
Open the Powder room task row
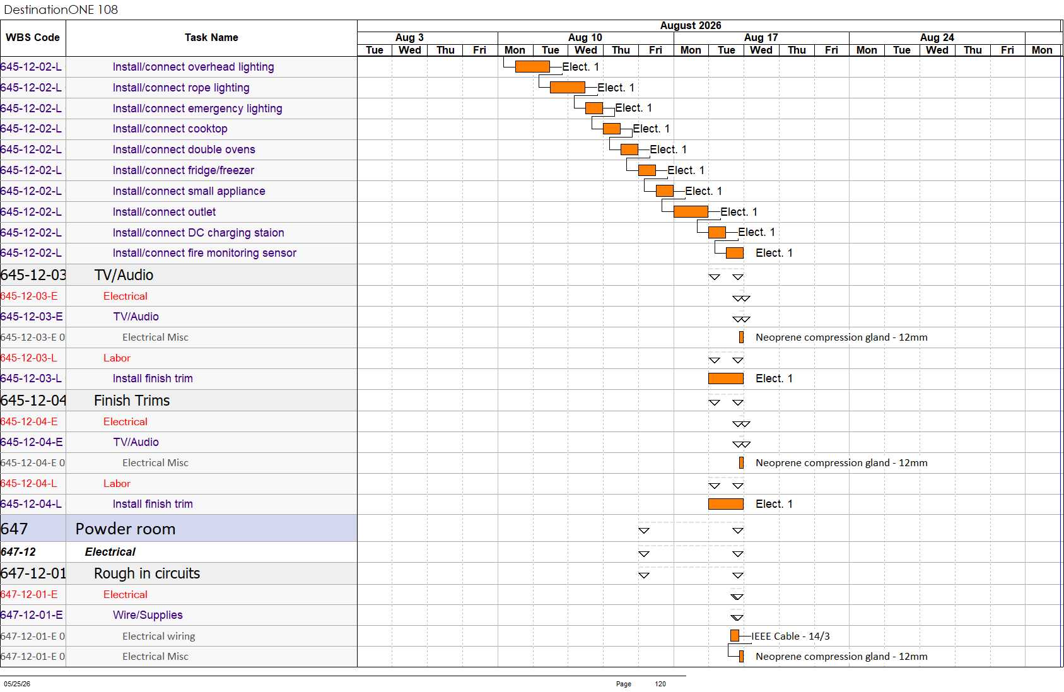click(178, 529)
